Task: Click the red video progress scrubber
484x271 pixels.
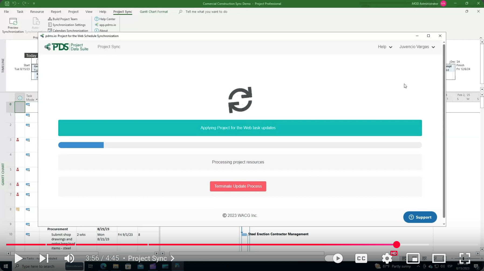Action: (x=396, y=245)
